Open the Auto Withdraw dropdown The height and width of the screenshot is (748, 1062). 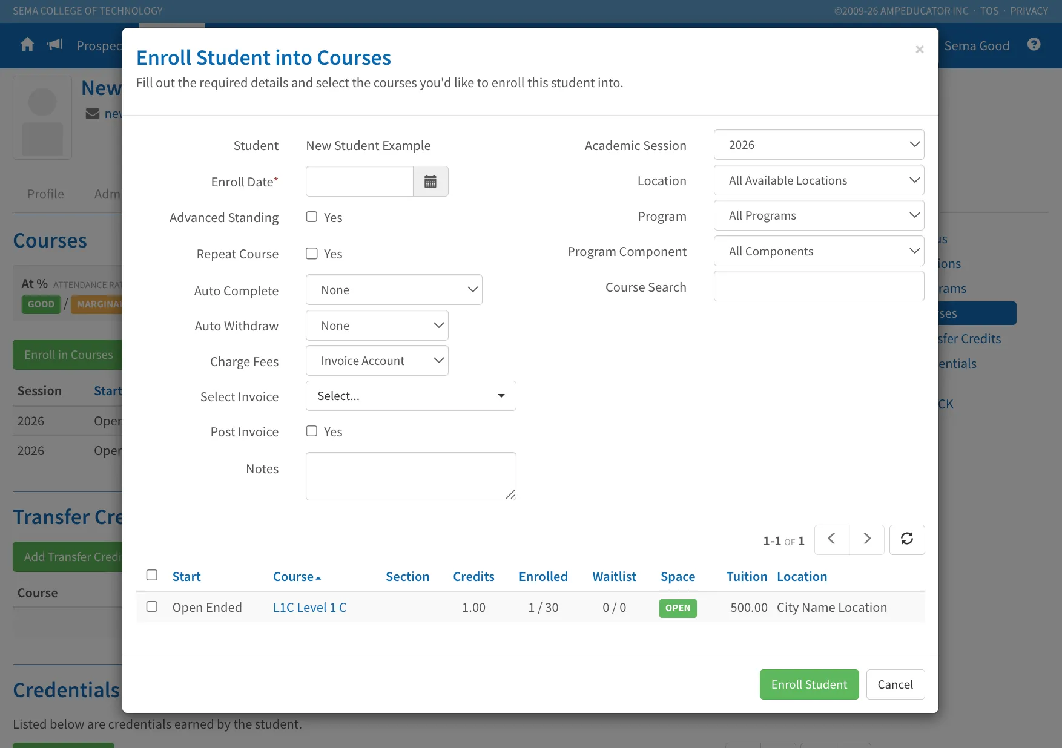tap(377, 326)
